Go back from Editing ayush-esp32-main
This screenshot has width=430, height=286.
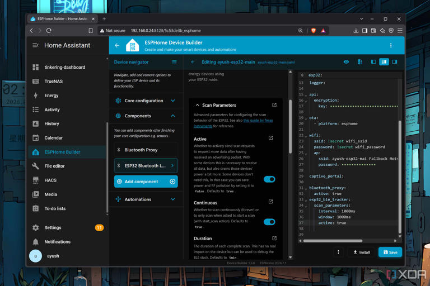click(193, 62)
